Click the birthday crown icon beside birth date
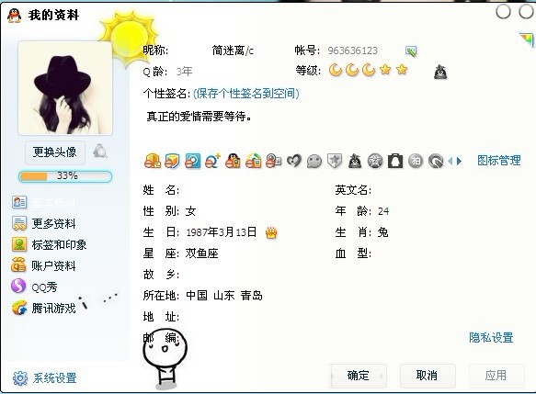536x394 pixels. coord(271,233)
